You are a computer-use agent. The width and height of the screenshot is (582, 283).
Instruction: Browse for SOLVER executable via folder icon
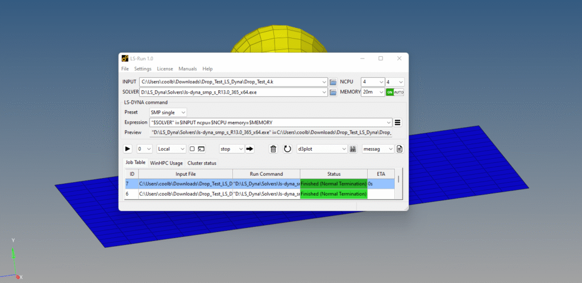tap(333, 92)
